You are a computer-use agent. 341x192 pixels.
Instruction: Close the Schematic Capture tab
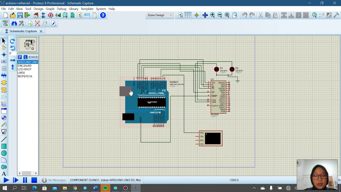41,31
